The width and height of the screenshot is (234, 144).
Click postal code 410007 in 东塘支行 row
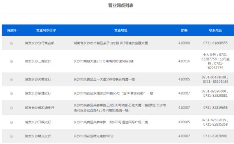tap(184, 93)
